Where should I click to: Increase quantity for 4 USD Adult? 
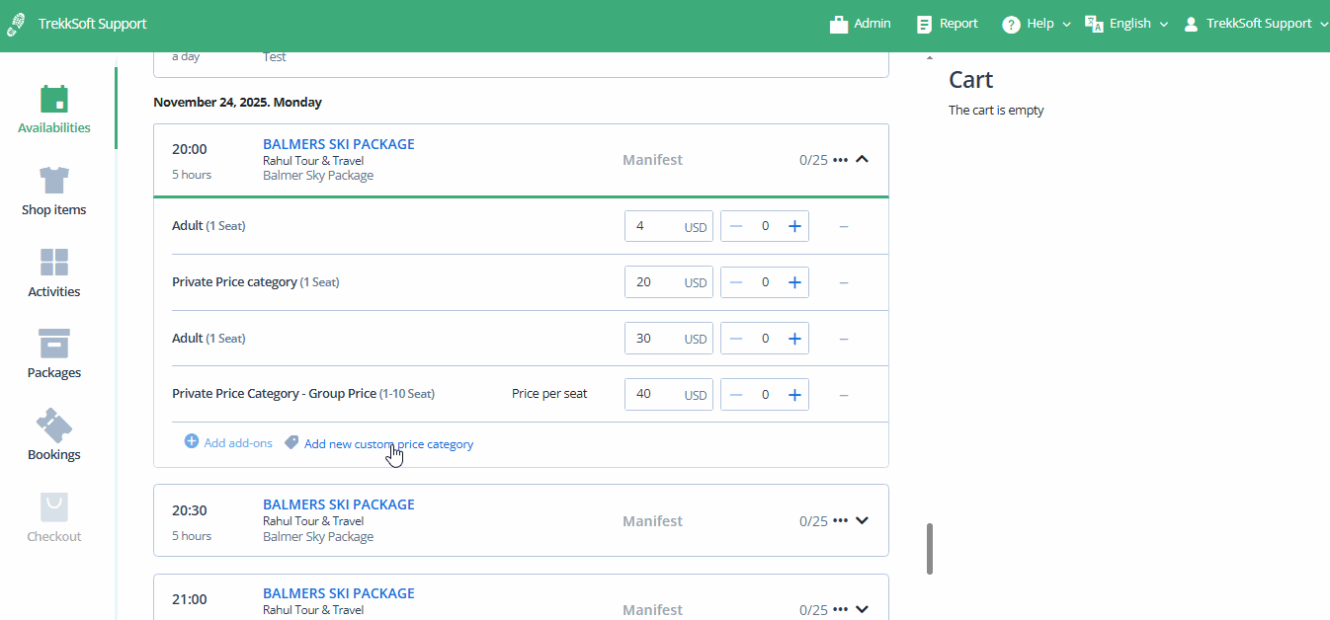794,226
